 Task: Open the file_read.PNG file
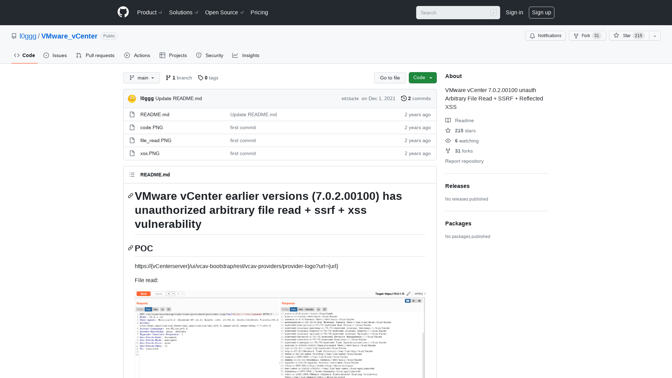tap(156, 140)
